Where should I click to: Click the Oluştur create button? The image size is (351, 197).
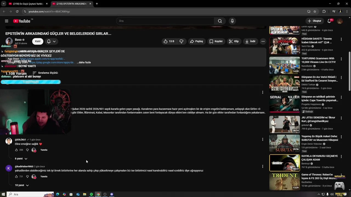point(314,21)
